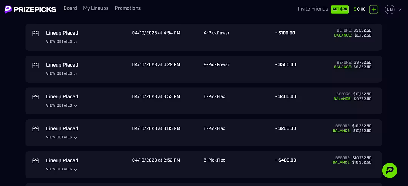The image size is (408, 186).
Task: Expand View Details for 3:53 PM lineup
Action: [x=62, y=105]
